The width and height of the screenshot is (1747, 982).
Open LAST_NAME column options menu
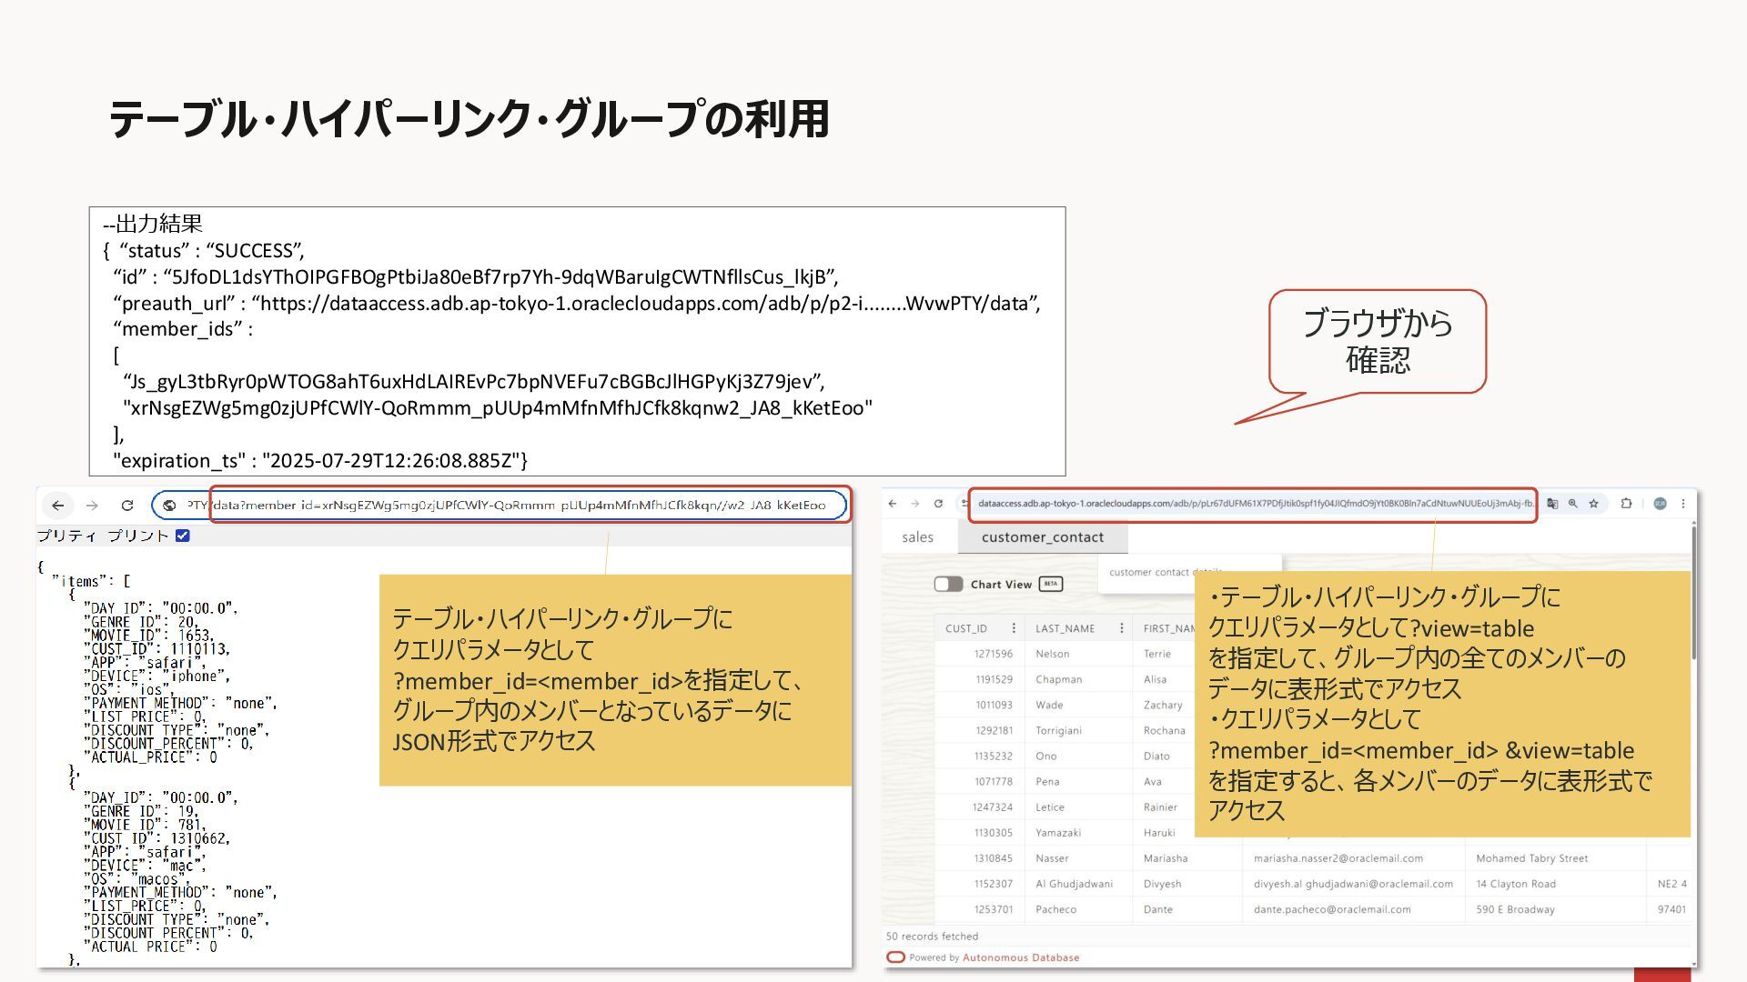(x=1121, y=628)
